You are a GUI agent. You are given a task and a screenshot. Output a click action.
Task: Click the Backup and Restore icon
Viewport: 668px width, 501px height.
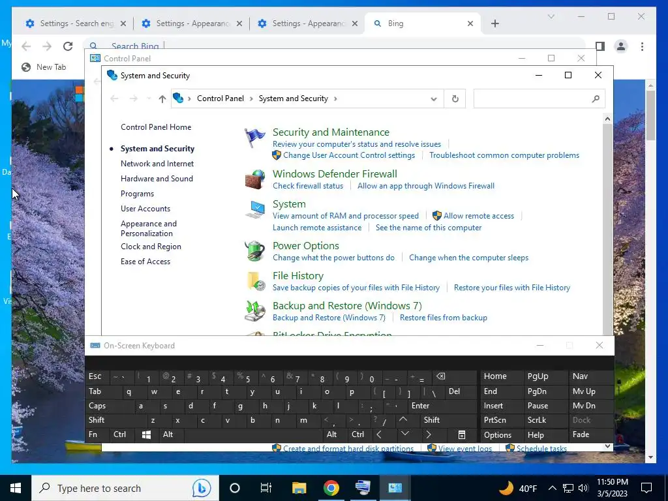[255, 311]
